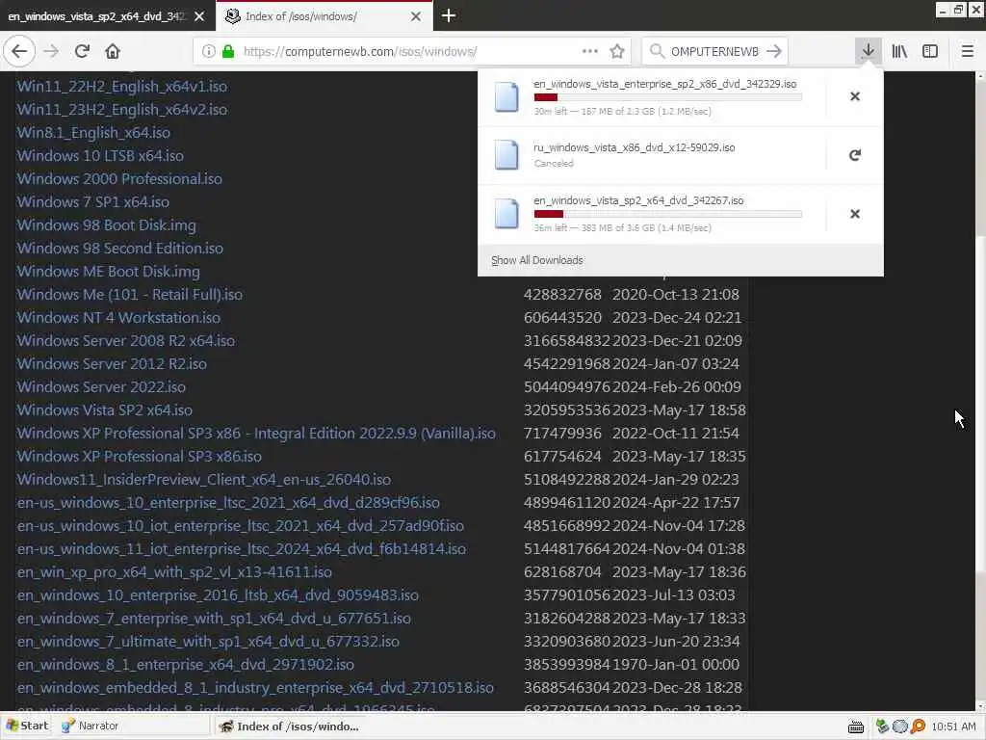Go back to the previous page
The height and width of the screenshot is (740, 986).
pyautogui.click(x=19, y=52)
